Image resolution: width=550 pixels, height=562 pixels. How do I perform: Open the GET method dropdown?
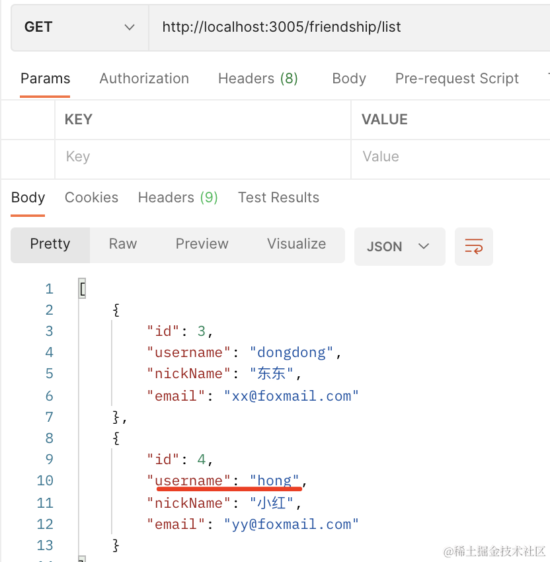pyautogui.click(x=79, y=27)
